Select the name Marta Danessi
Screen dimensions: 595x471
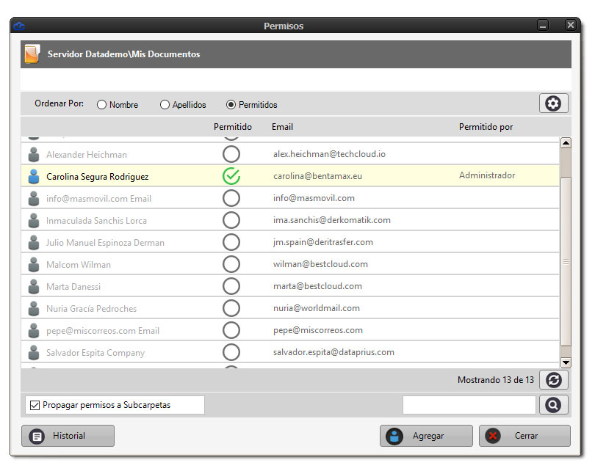pyautogui.click(x=73, y=286)
